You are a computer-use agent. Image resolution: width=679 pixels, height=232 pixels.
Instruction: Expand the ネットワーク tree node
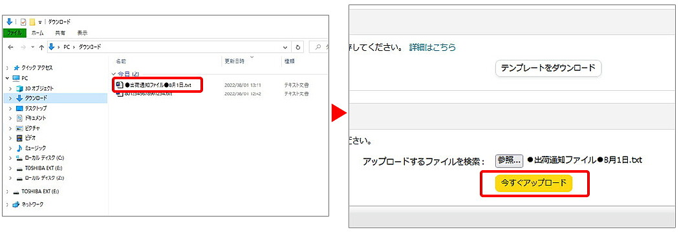click(8, 204)
